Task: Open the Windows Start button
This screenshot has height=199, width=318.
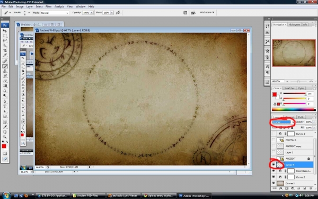Action: point(6,195)
